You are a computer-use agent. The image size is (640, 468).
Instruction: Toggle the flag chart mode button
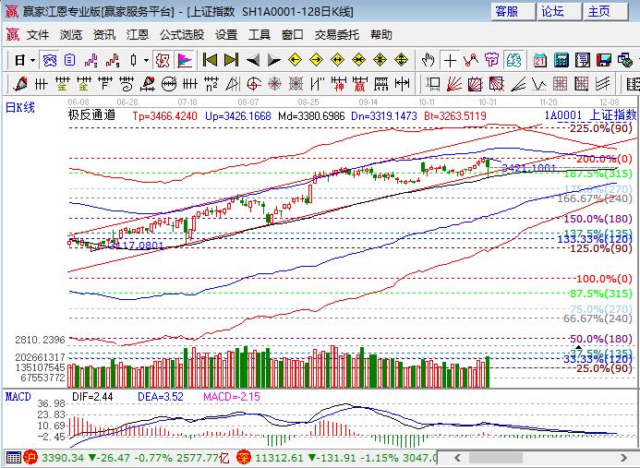click(185, 60)
